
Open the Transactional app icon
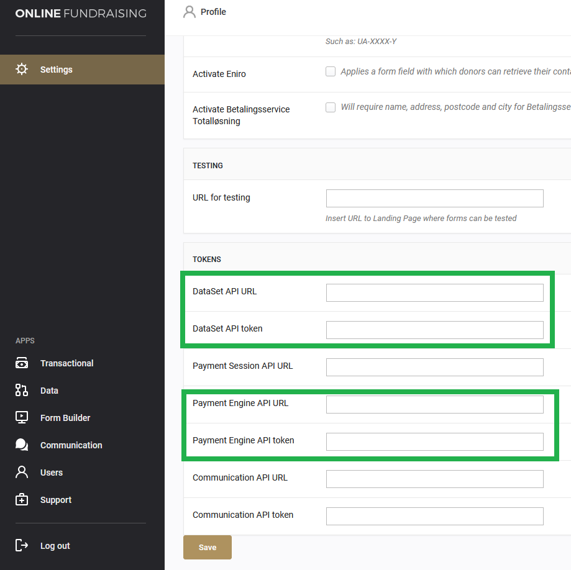(x=22, y=363)
